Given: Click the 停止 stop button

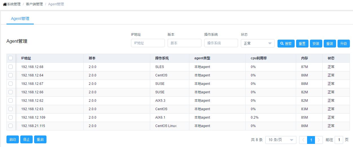Looking at the screenshot, I should click(x=26, y=140).
